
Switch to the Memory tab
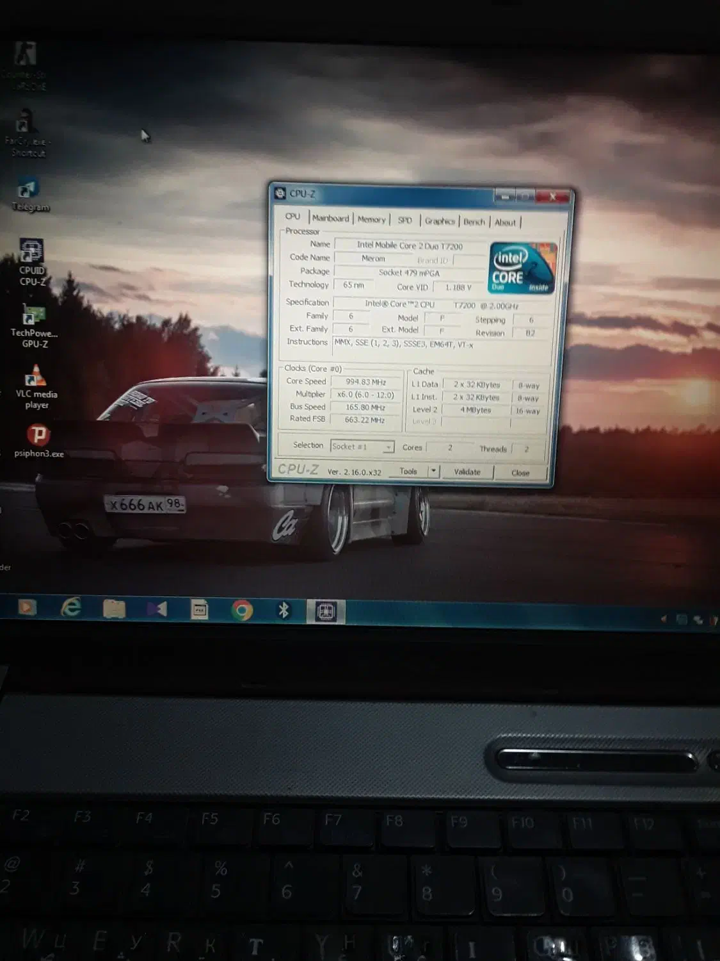coord(371,220)
